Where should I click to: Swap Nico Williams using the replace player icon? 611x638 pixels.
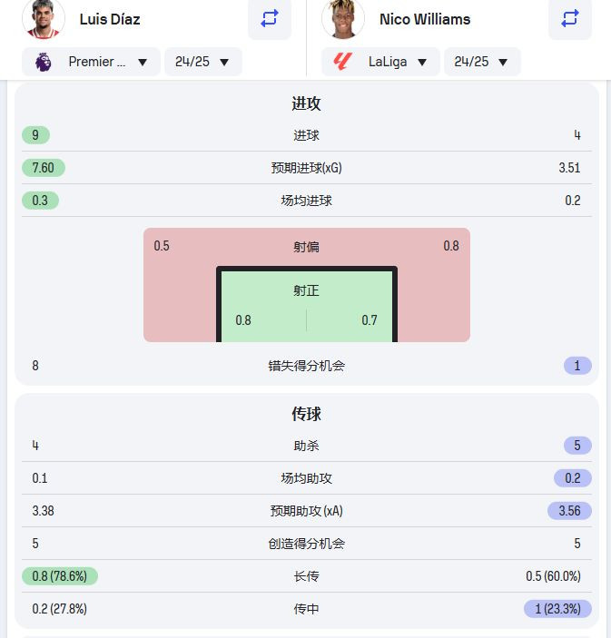569,18
